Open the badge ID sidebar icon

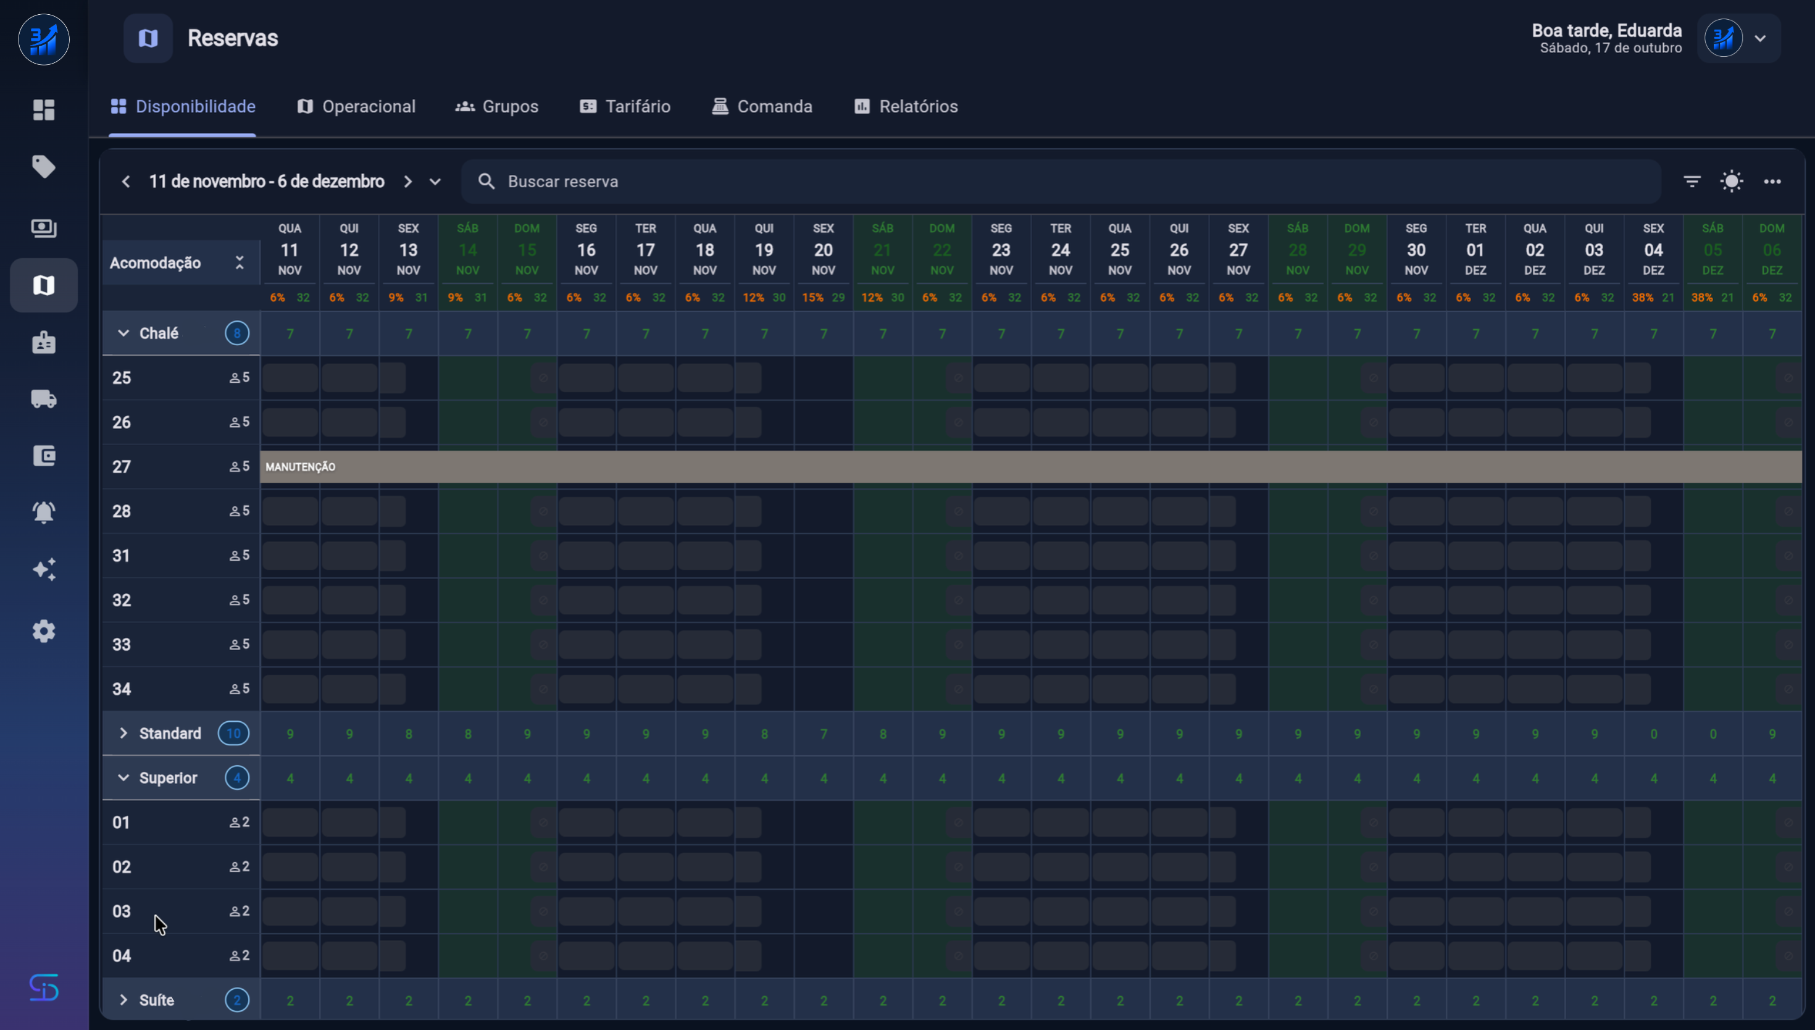coord(44,342)
